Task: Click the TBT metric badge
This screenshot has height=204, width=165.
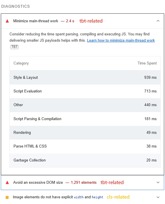Action: [x=14, y=47]
